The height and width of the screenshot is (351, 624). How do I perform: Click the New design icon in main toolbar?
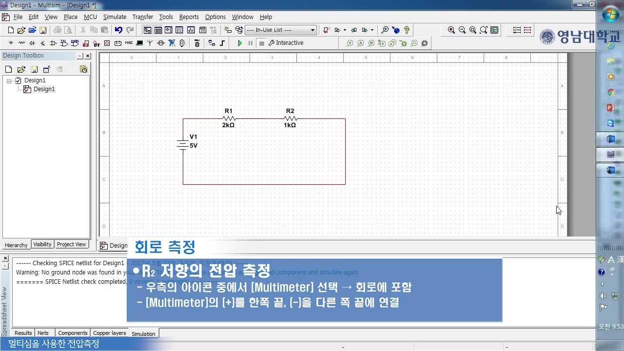[x=11, y=30]
